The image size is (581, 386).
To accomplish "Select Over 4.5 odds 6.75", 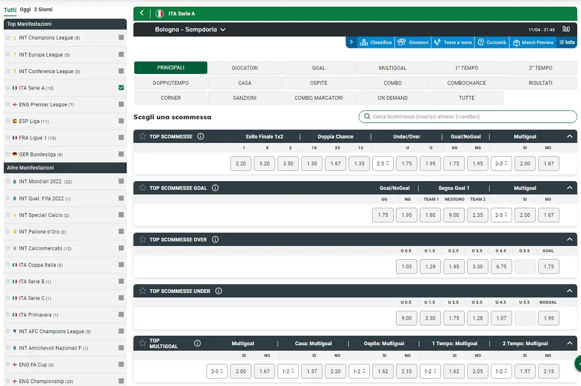I will [501, 266].
